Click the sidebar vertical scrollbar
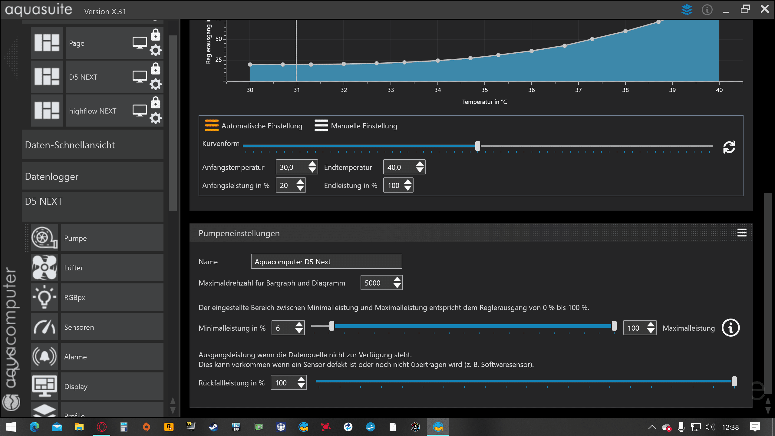The image size is (775, 436). coord(173,123)
